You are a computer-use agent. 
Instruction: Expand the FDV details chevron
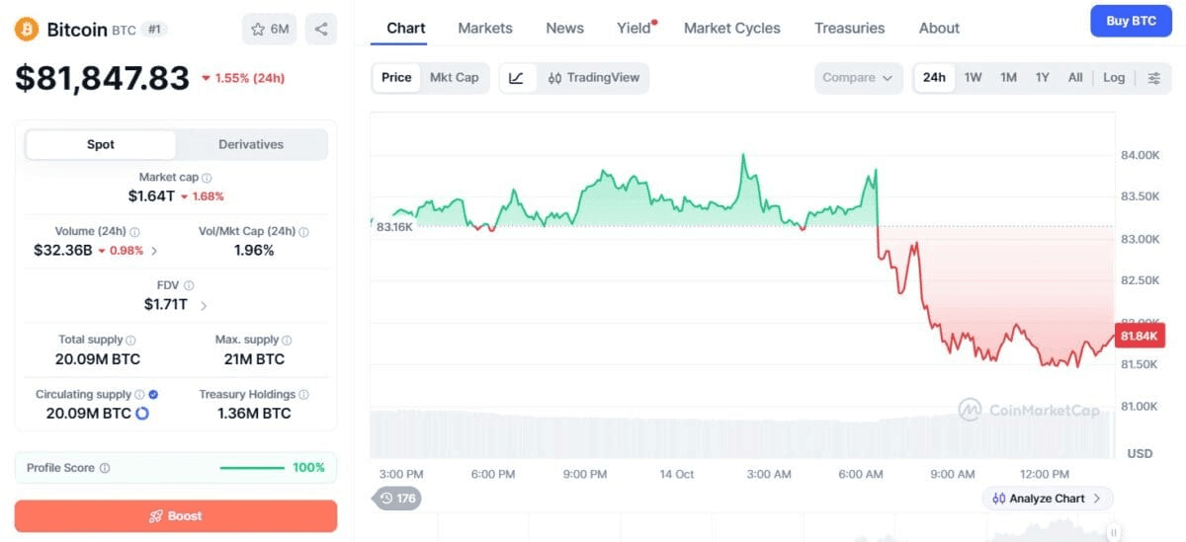click(x=204, y=305)
